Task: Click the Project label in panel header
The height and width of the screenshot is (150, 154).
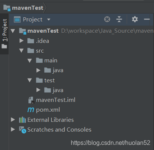Action: tap(33, 20)
